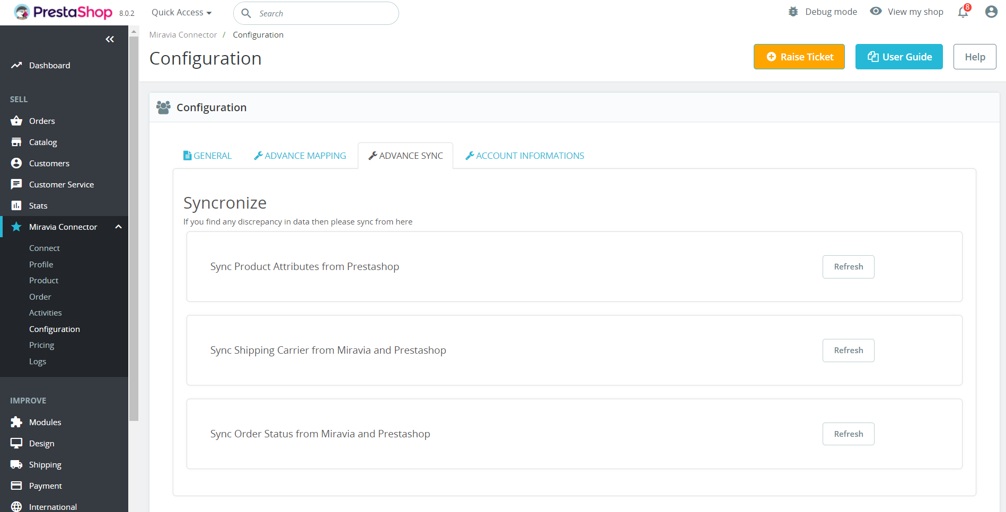Open the Customer Service menu label
The width and height of the screenshot is (1006, 512).
tap(61, 184)
